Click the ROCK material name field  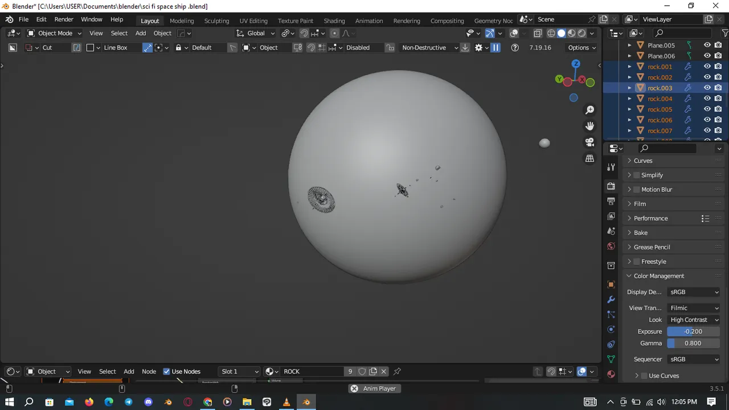(x=313, y=371)
